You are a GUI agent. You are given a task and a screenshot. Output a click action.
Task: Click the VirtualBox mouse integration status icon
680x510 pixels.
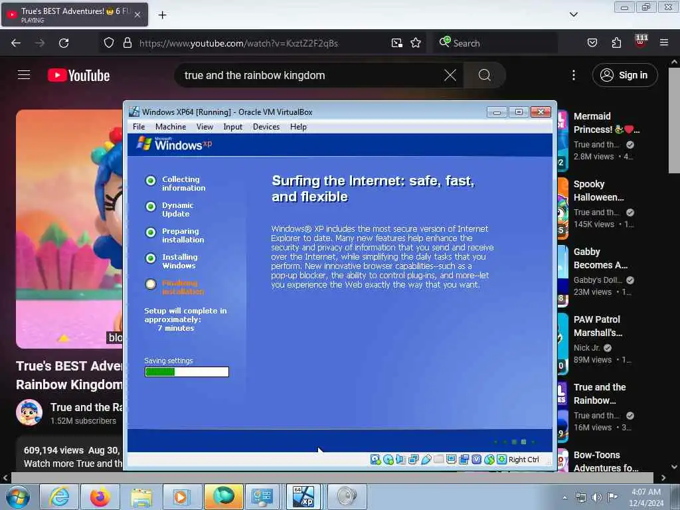click(489, 460)
